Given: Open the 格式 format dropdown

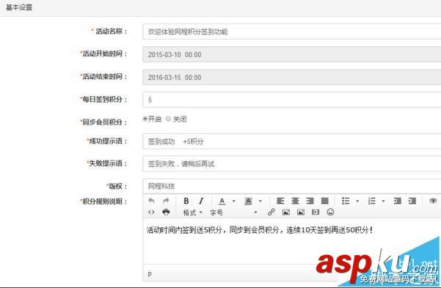Looking at the screenshot, I should pyautogui.click(x=193, y=213).
